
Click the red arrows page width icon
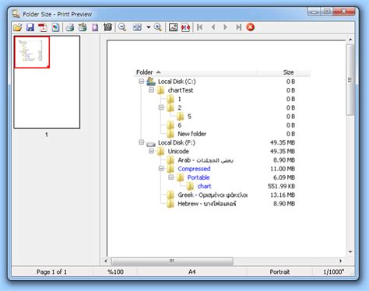tap(186, 27)
